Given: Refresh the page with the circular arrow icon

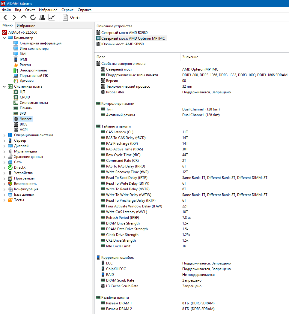Looking at the screenshot, I should pos(33,17).
